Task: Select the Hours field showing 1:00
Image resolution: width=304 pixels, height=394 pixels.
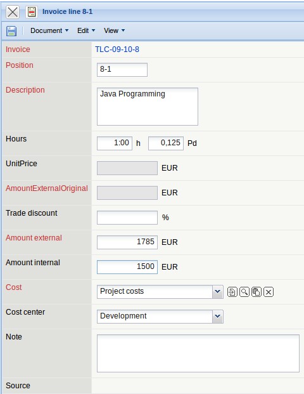Action: click(x=115, y=143)
